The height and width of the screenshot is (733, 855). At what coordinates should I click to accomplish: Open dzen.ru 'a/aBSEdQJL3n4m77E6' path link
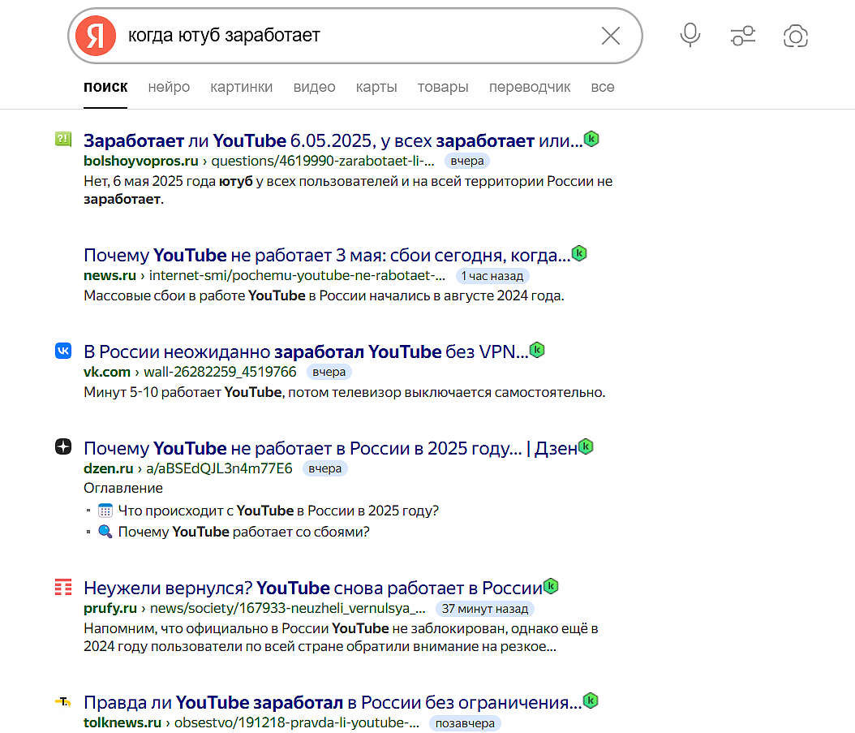[219, 469]
